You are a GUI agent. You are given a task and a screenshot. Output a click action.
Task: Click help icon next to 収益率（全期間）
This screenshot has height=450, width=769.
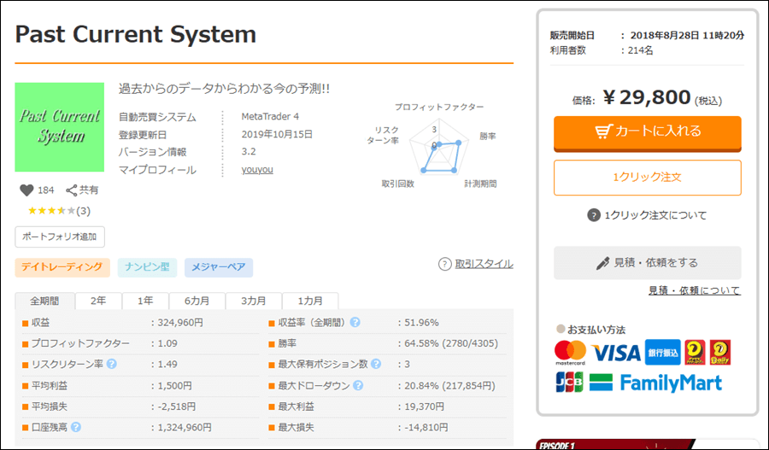tap(355, 323)
